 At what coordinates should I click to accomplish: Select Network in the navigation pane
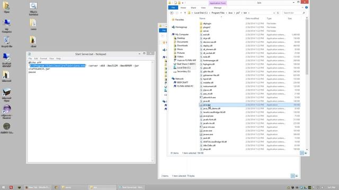(179, 79)
